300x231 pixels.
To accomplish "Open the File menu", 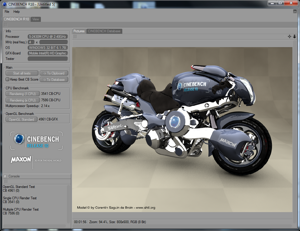I will (7, 12).
